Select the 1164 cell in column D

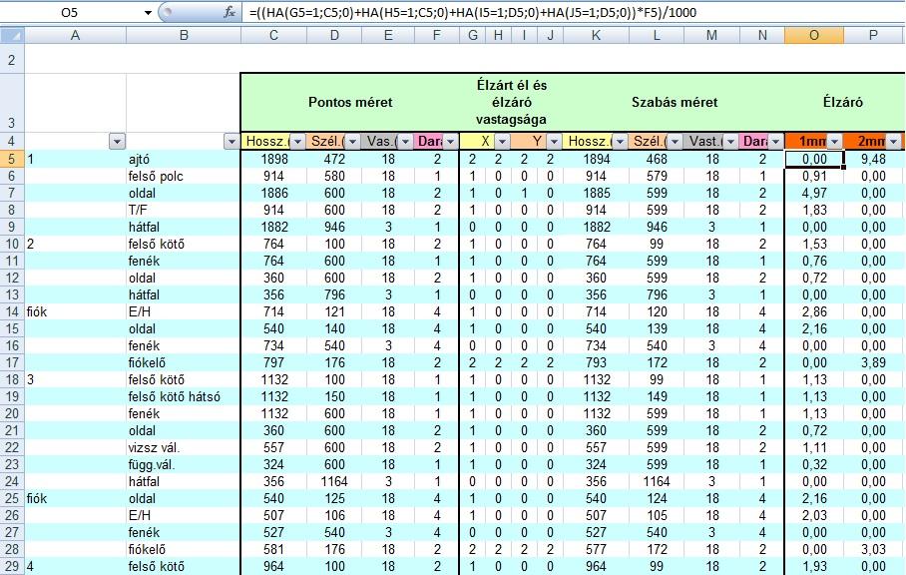point(334,481)
